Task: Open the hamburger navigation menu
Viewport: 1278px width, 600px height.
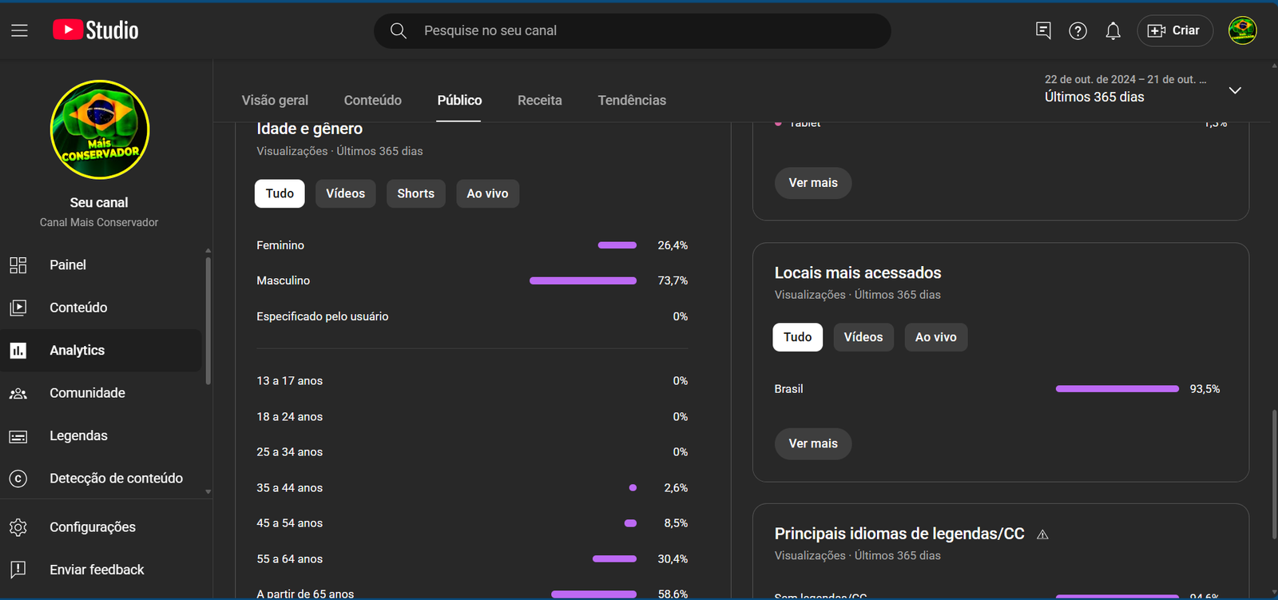Action: pos(19,30)
